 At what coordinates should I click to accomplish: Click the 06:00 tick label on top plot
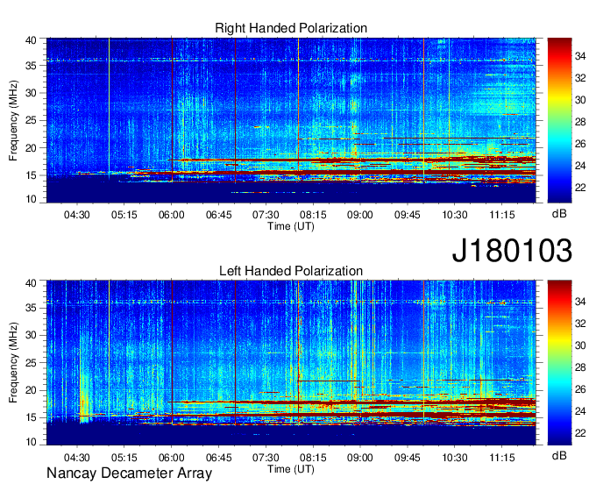tap(172, 215)
